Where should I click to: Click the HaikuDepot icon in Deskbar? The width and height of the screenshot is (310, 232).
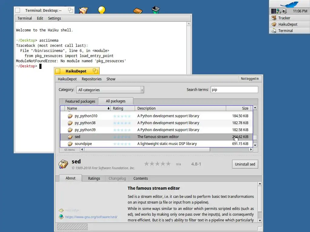click(274, 24)
